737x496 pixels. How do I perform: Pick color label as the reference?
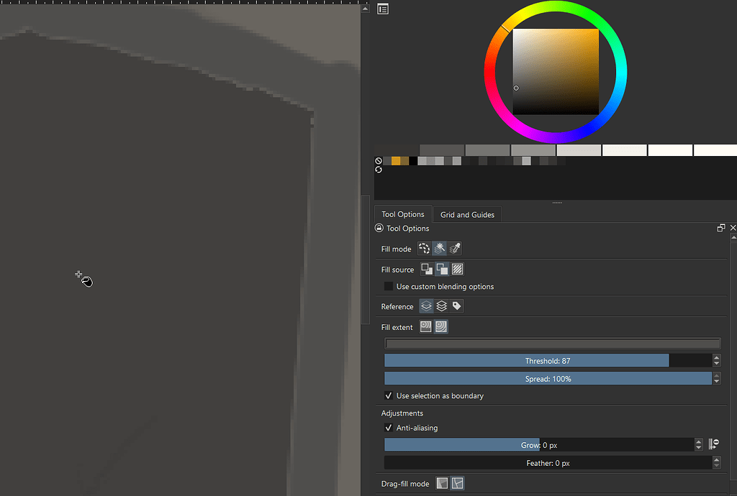point(456,306)
